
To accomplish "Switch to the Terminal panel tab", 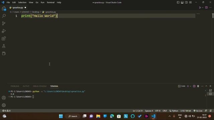I will (54, 86).
